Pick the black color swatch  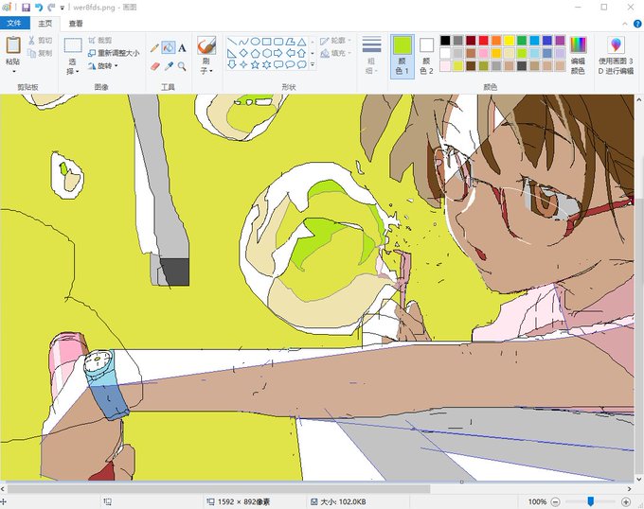[445, 40]
